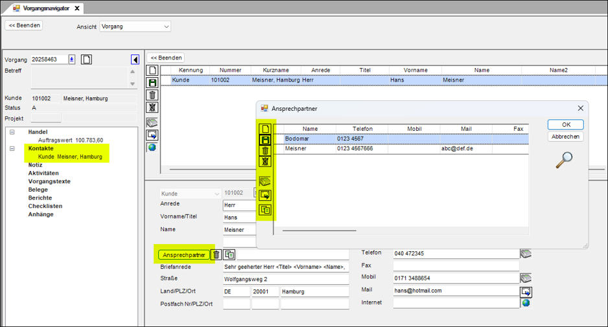Click into the Briefanrede field
Viewport: 608px width, 327px height.
click(286, 267)
